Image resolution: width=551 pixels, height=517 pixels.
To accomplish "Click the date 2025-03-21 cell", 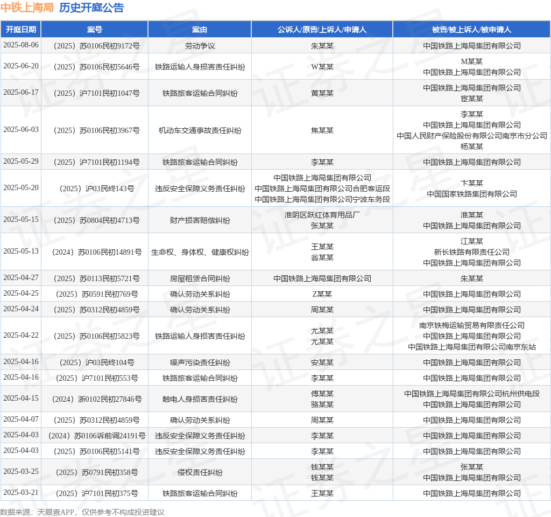I will pos(21,492).
